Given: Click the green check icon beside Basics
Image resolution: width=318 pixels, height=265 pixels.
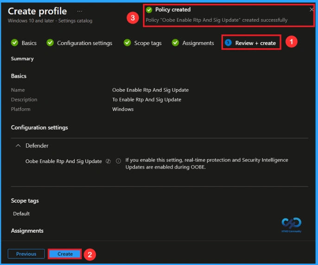Looking at the screenshot, I should [15, 43].
